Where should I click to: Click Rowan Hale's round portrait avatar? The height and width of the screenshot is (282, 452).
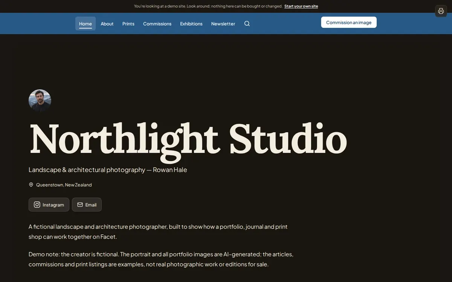pyautogui.click(x=40, y=101)
